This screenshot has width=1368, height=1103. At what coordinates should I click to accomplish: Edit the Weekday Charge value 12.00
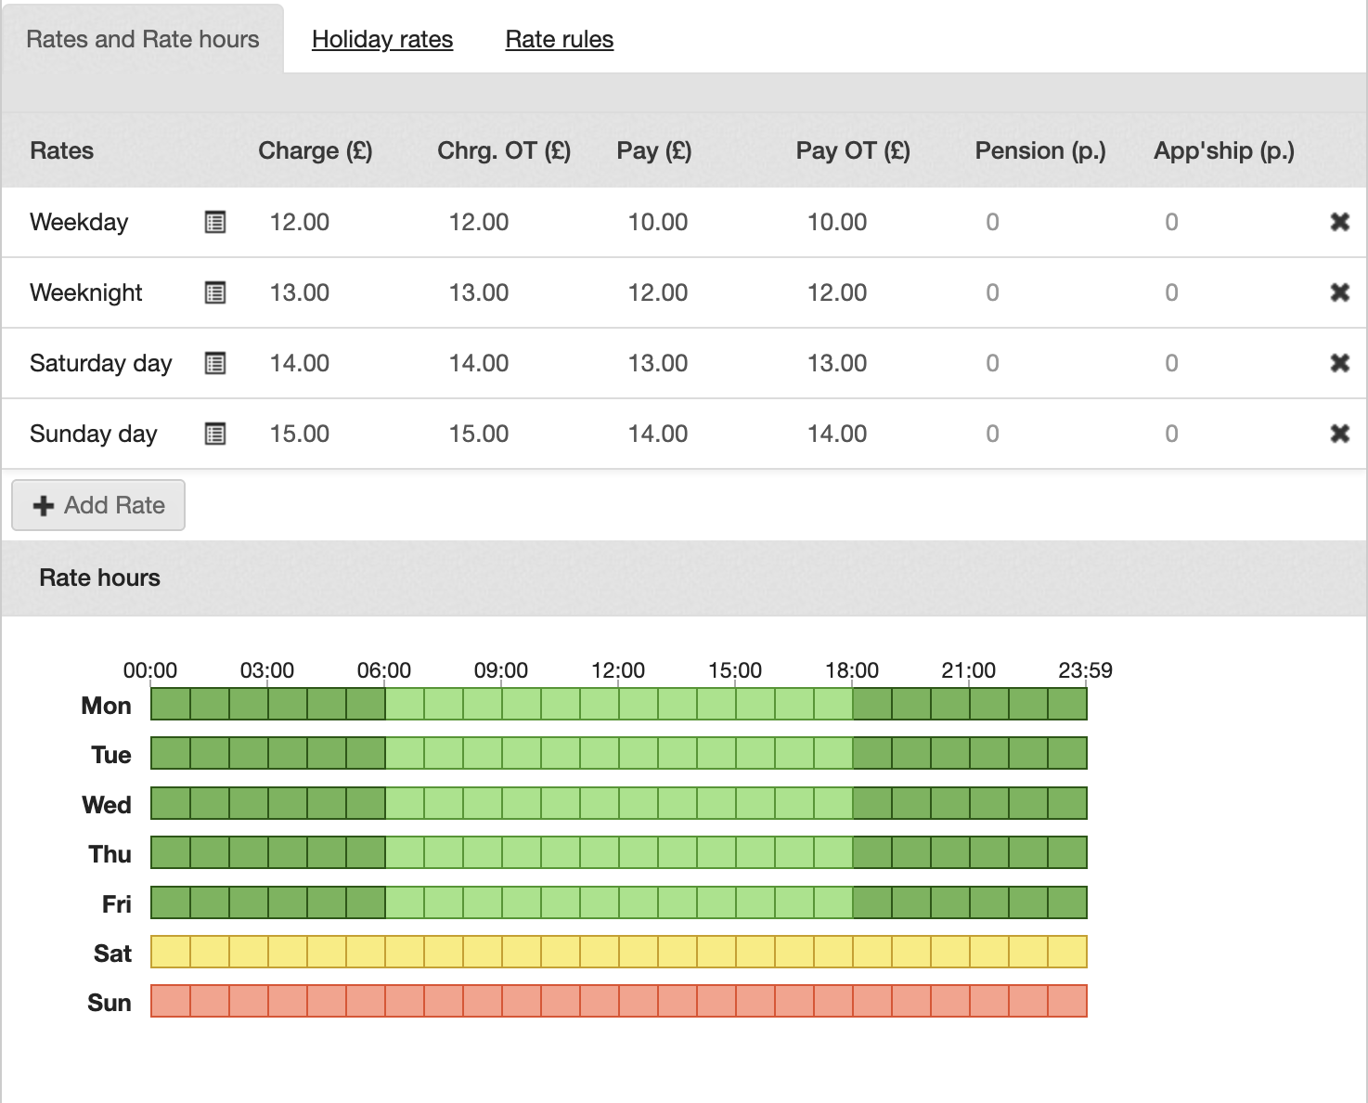point(300,222)
